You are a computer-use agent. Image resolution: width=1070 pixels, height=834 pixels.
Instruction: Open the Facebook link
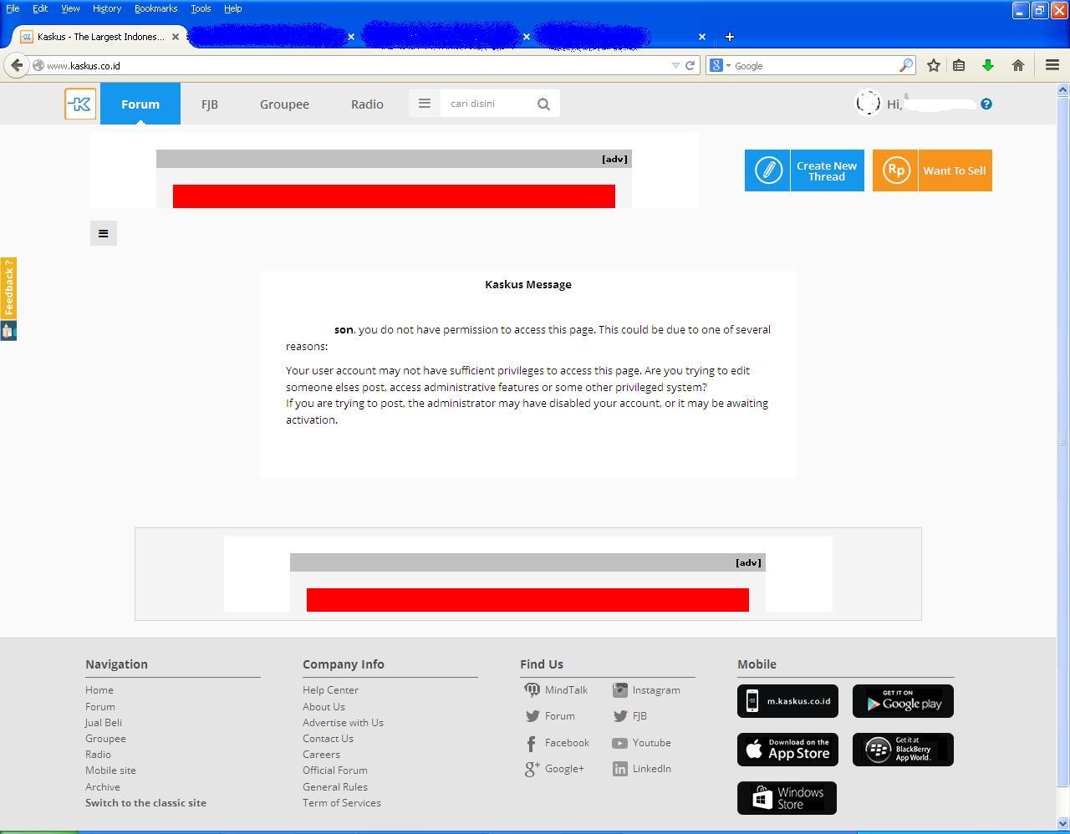pyautogui.click(x=557, y=743)
